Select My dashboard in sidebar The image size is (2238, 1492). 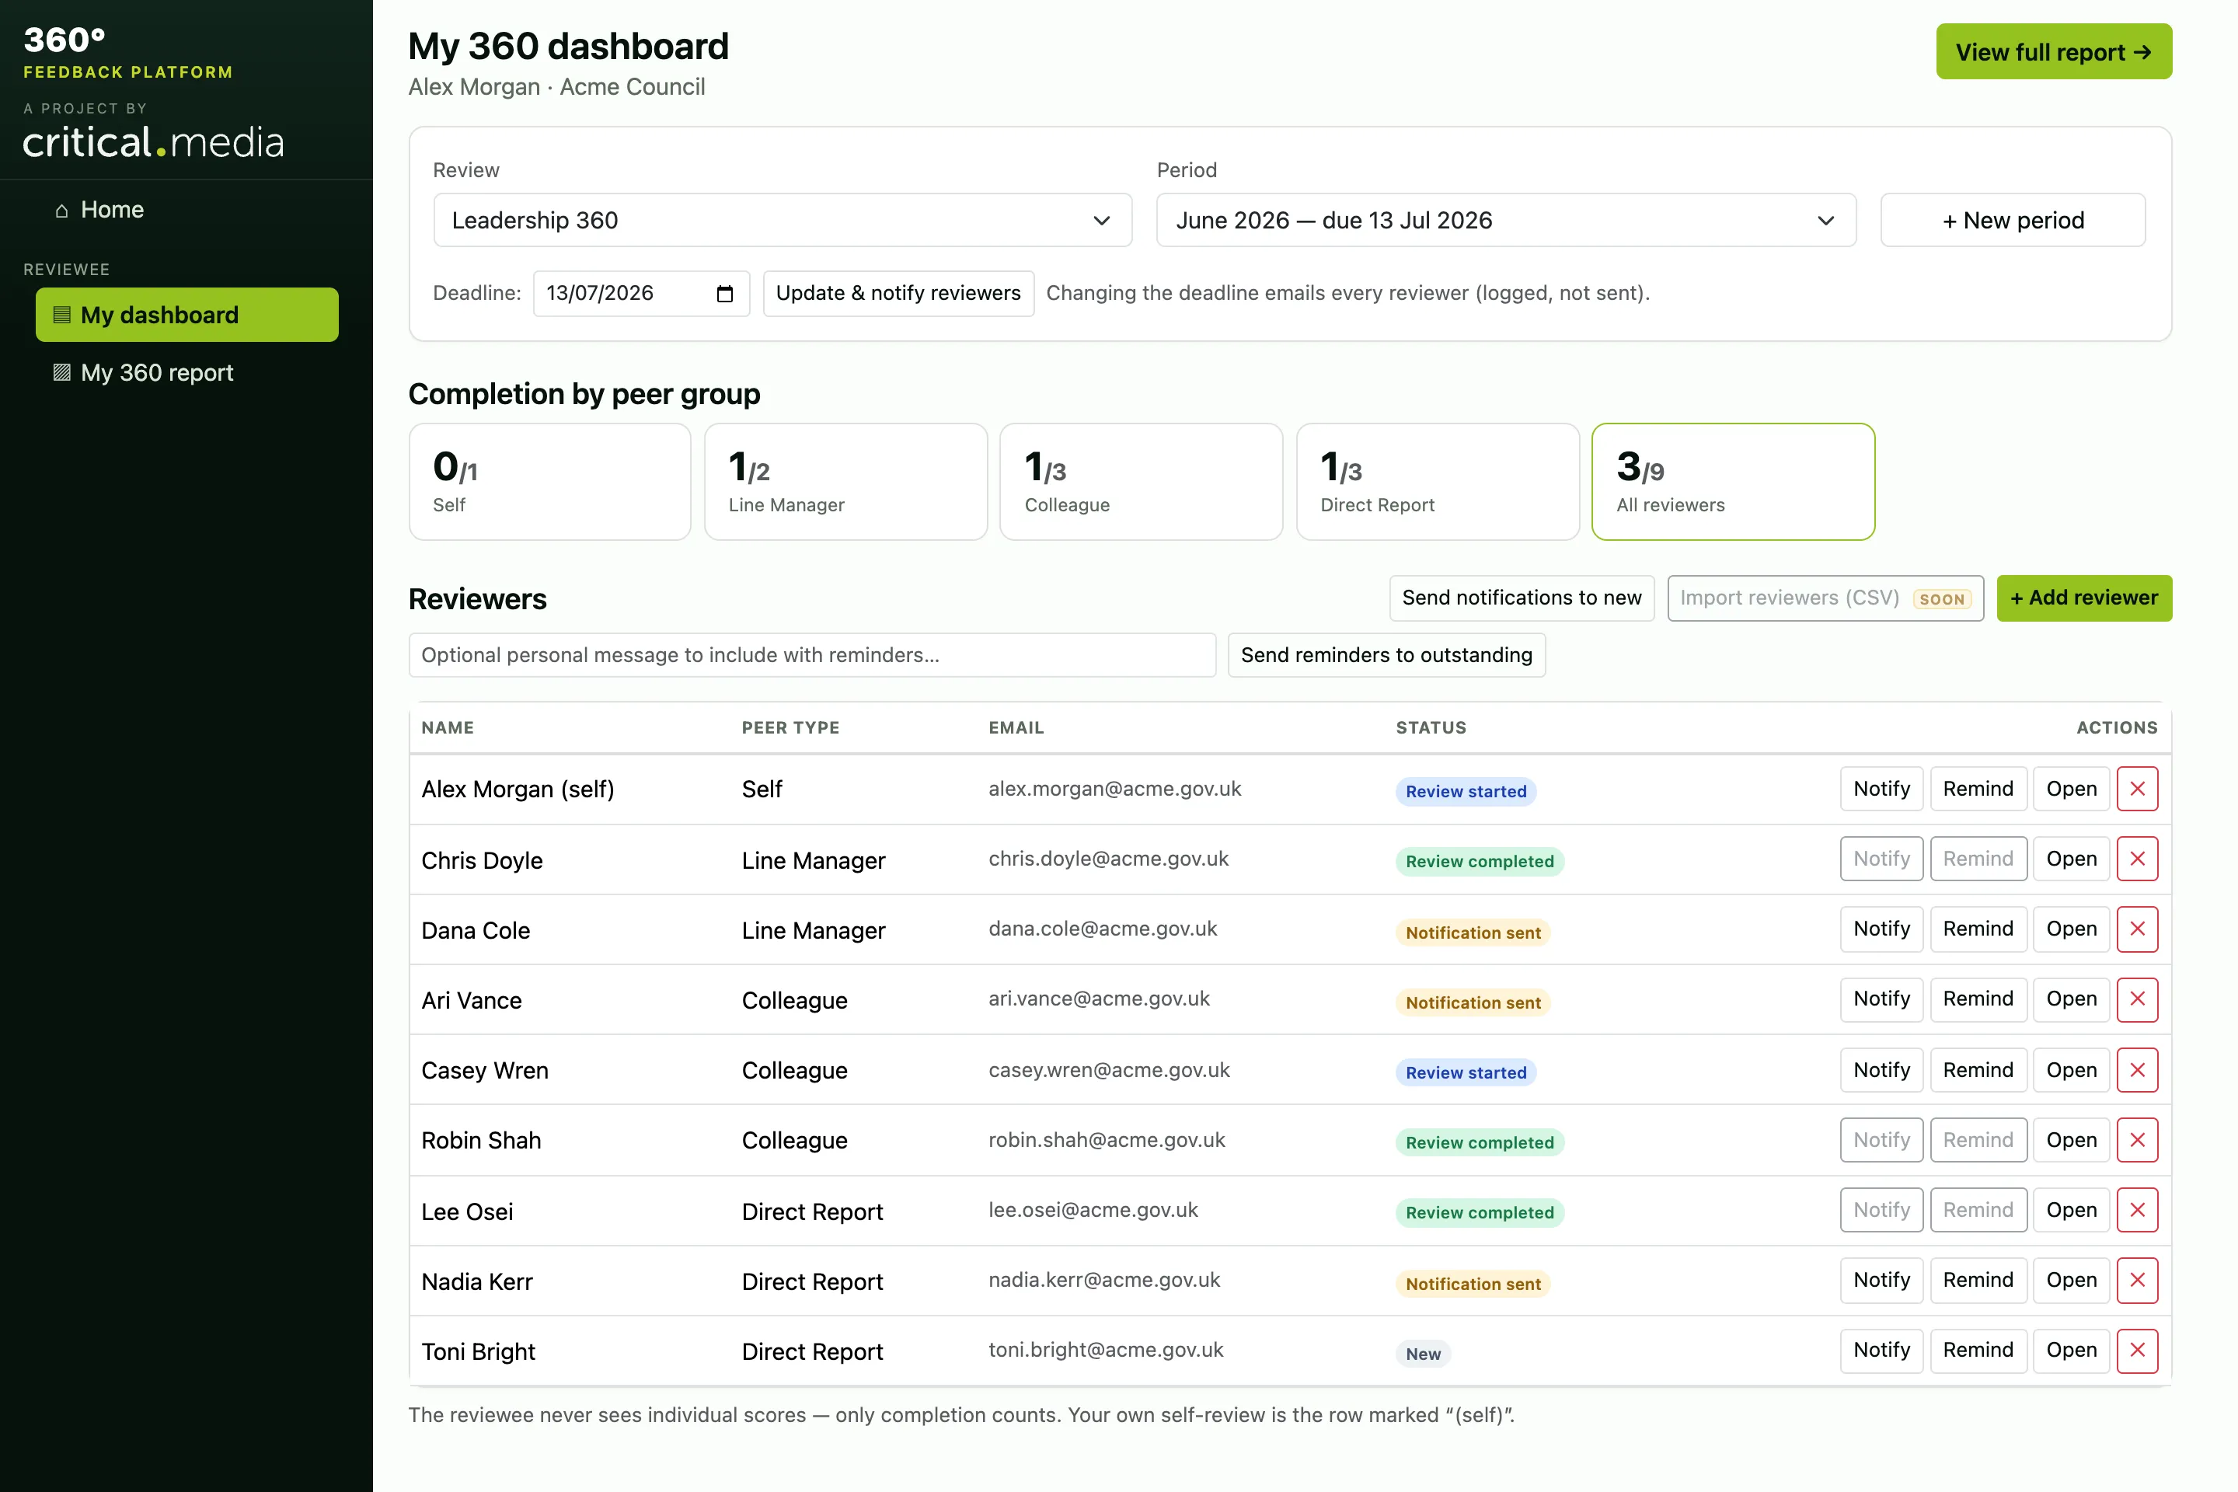tap(186, 315)
